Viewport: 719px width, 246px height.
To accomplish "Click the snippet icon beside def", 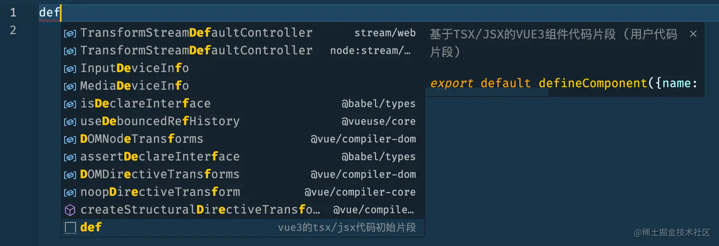I will coord(70,228).
